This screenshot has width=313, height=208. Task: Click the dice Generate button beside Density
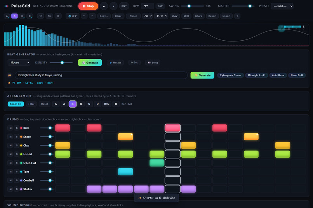click(90, 62)
